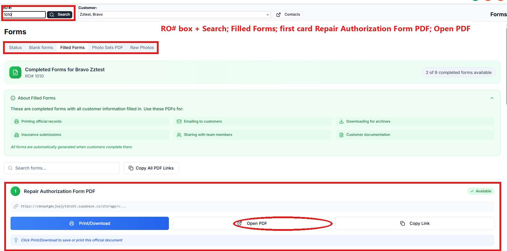Click the Search button next to RO# field
The width and height of the screenshot is (507, 251).
click(60, 14)
